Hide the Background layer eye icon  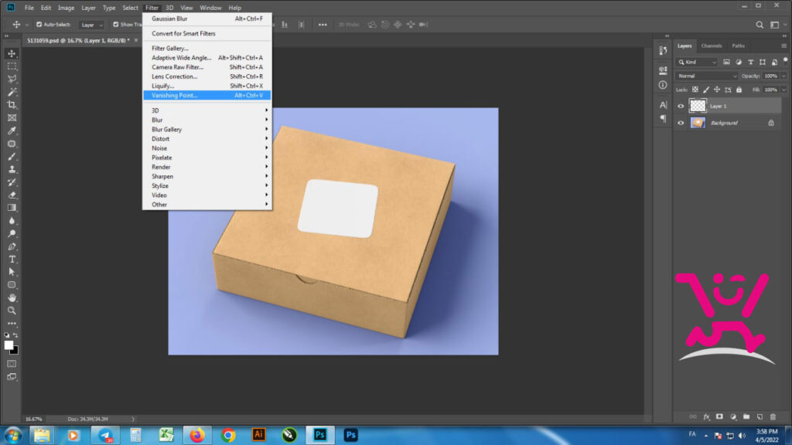tap(681, 123)
